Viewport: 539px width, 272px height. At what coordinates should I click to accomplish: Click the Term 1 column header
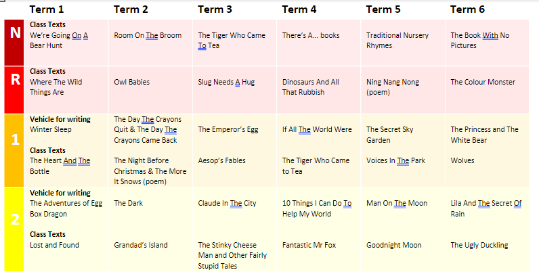pyautogui.click(x=47, y=9)
